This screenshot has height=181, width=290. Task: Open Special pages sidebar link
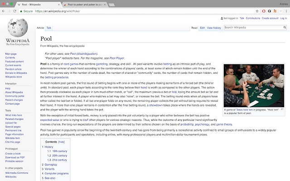[13, 127]
